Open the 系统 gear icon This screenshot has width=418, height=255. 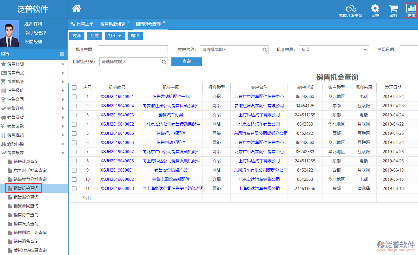tap(375, 9)
